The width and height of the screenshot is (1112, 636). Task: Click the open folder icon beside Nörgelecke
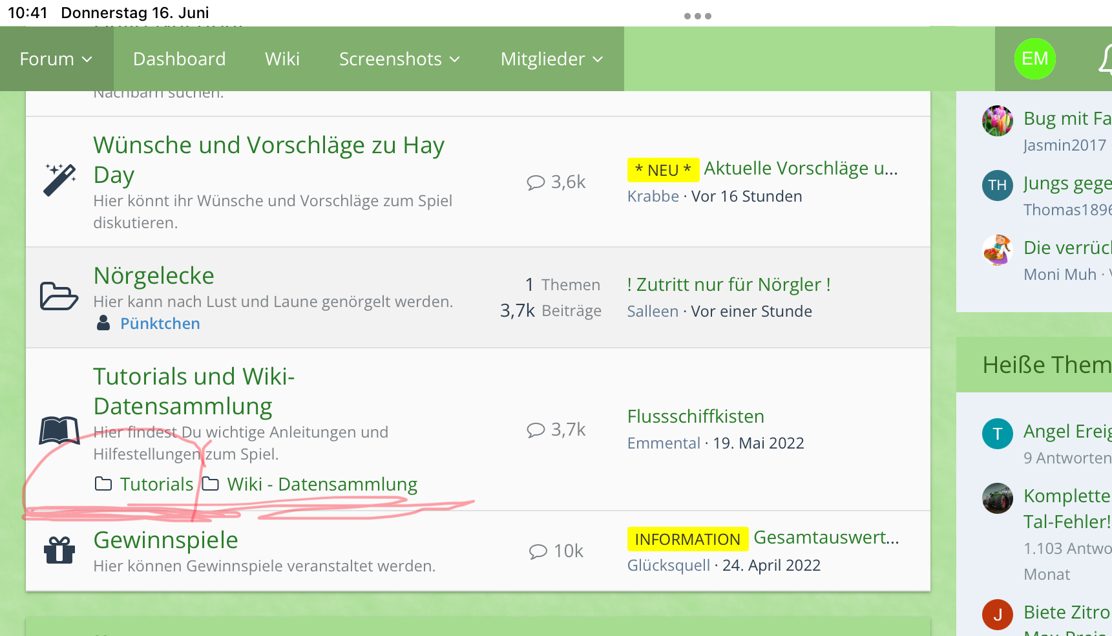click(59, 296)
